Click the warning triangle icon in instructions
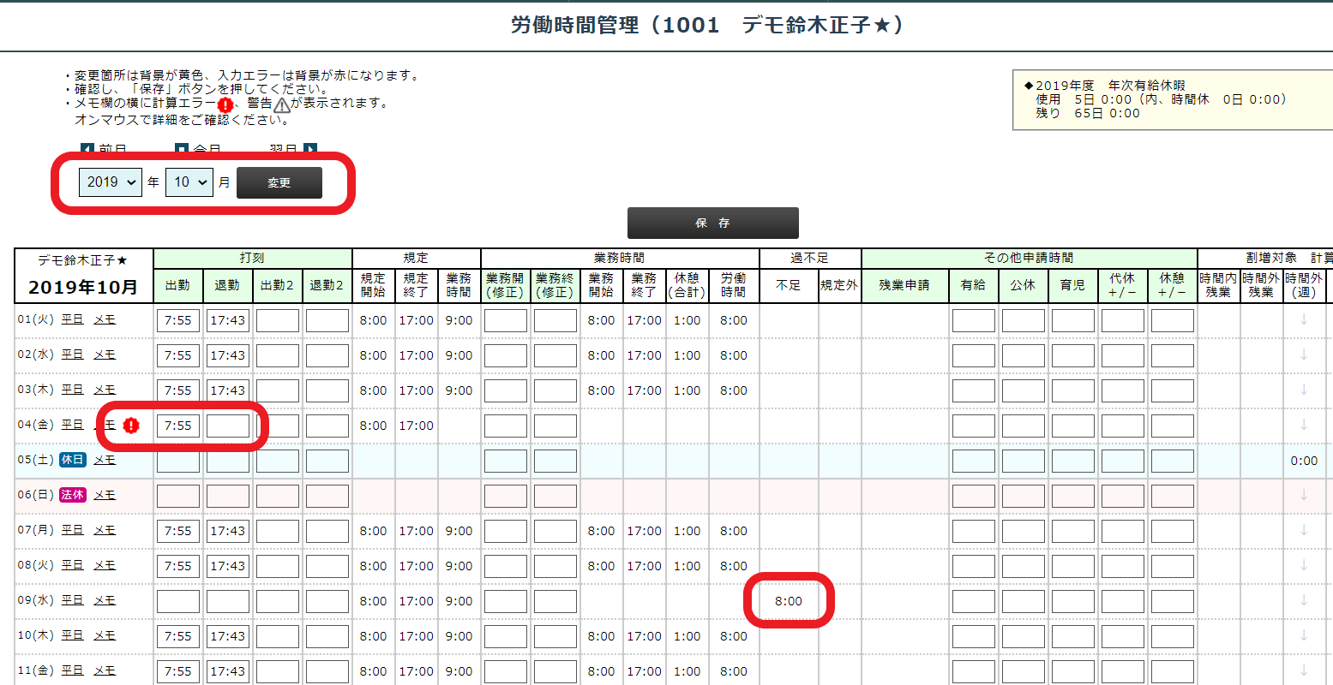1333x685 pixels. click(282, 105)
